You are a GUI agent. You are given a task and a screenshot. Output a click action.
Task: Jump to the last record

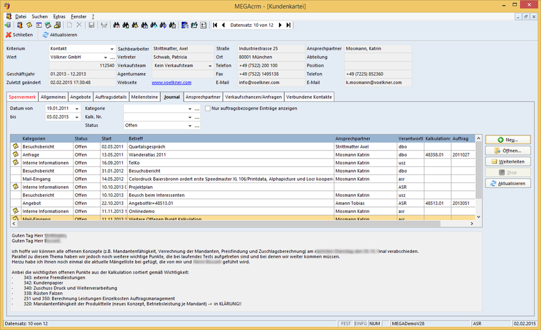pyautogui.click(x=289, y=25)
